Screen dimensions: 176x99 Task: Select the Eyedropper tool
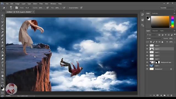click(2, 32)
